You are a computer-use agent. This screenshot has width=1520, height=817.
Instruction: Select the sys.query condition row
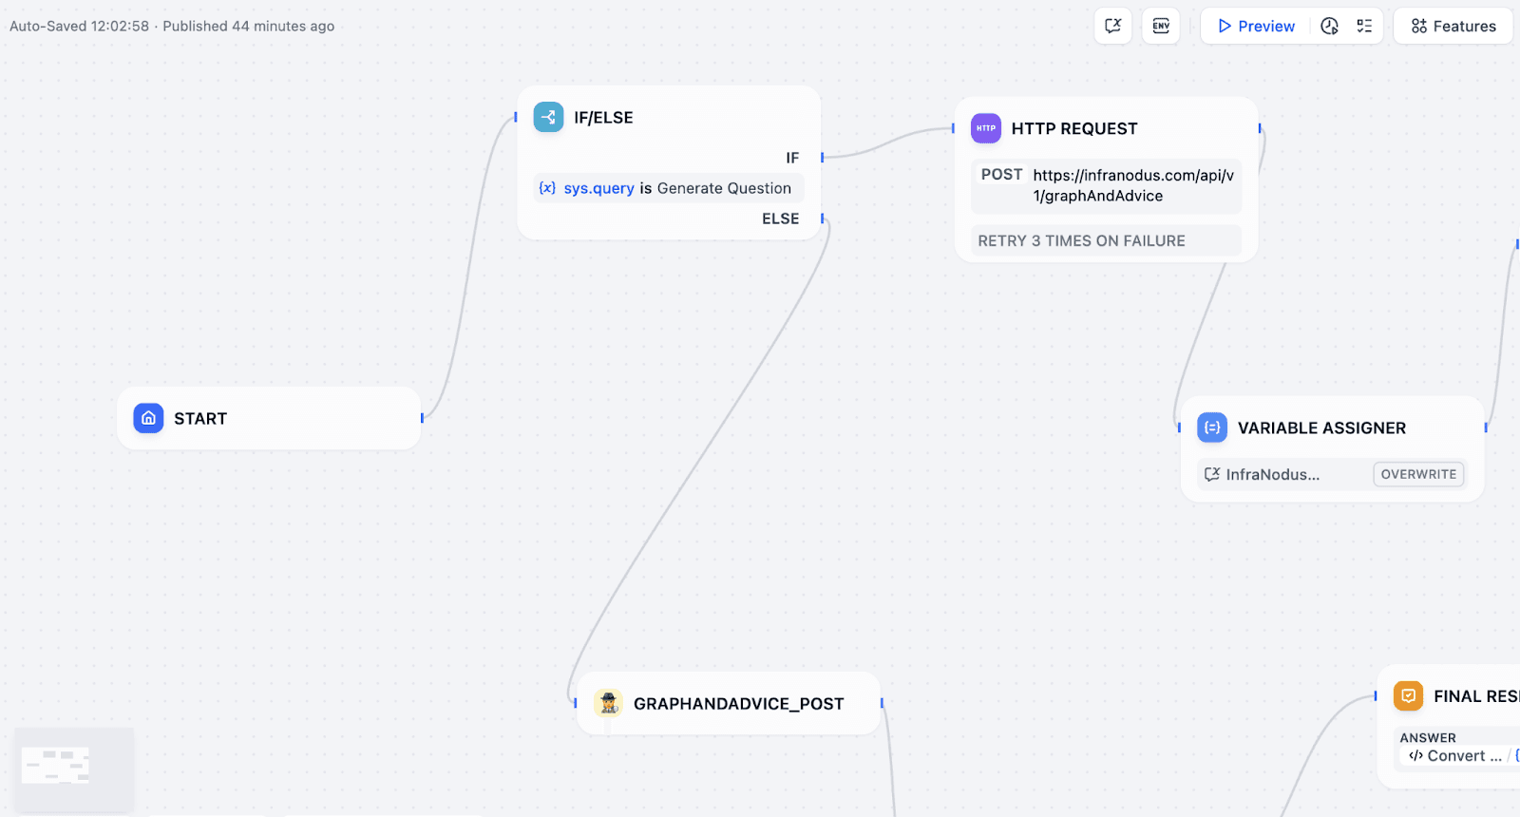click(x=669, y=188)
